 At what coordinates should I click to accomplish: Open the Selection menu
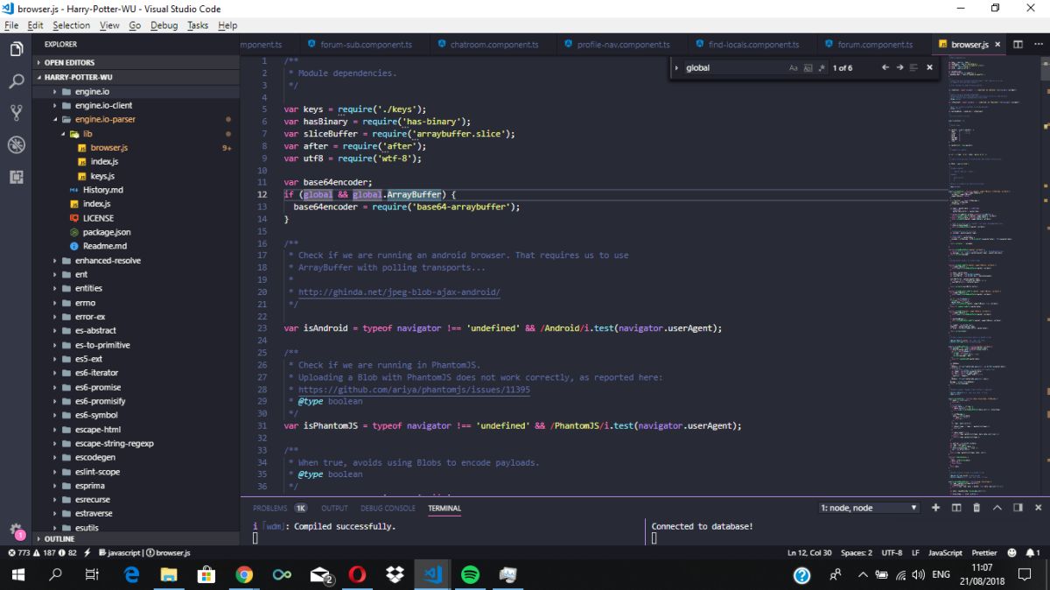(71, 25)
